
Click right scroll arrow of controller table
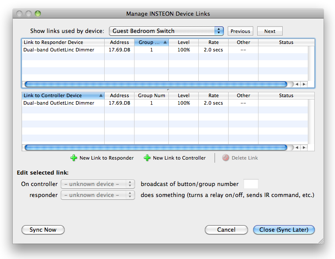point(304,147)
